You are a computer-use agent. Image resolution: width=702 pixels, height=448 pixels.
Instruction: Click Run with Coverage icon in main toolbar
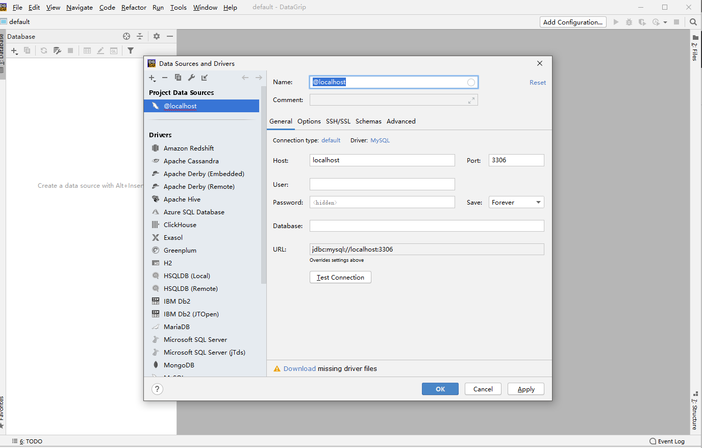642,22
